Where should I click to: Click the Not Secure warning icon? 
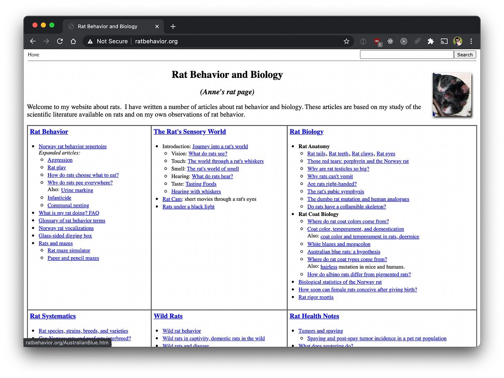point(90,42)
